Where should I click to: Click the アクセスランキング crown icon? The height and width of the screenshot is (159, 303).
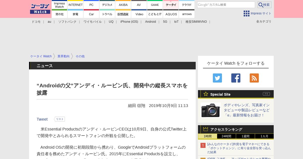(206, 129)
